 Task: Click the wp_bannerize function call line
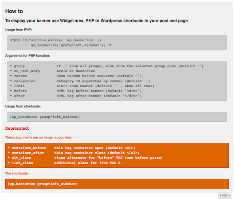tap(71, 45)
